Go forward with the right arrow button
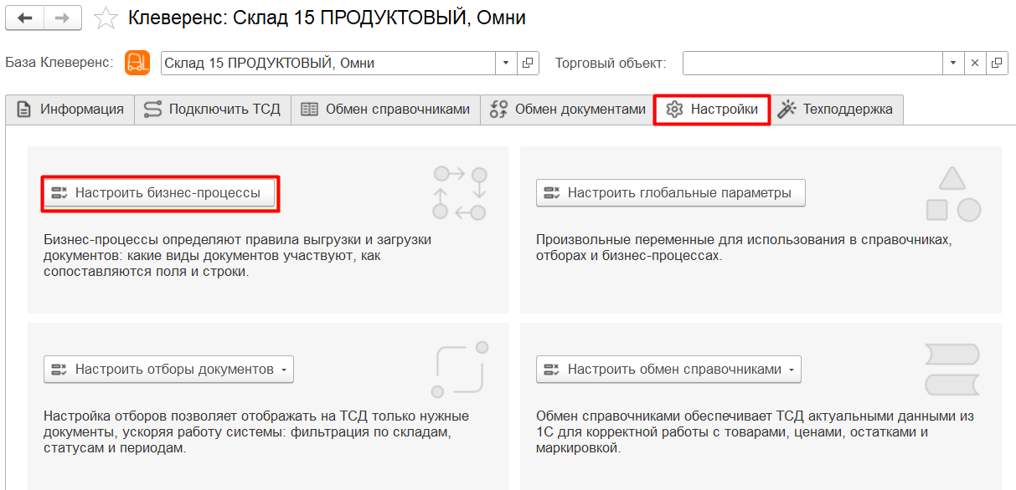 62,18
